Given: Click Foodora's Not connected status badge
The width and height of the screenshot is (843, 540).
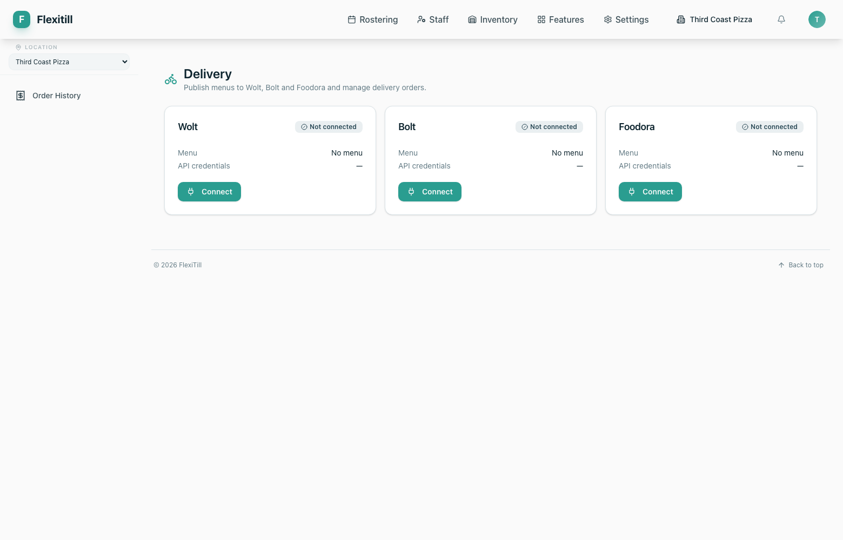Looking at the screenshot, I should 770,127.
